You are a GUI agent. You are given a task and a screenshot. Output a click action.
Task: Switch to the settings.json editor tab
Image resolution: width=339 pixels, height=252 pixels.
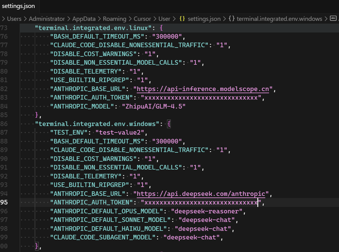click(18, 6)
